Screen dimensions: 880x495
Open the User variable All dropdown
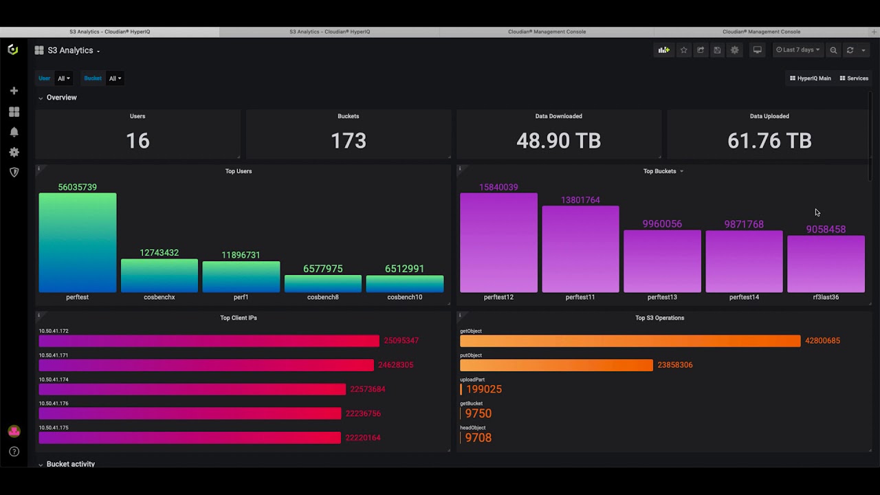(63, 78)
